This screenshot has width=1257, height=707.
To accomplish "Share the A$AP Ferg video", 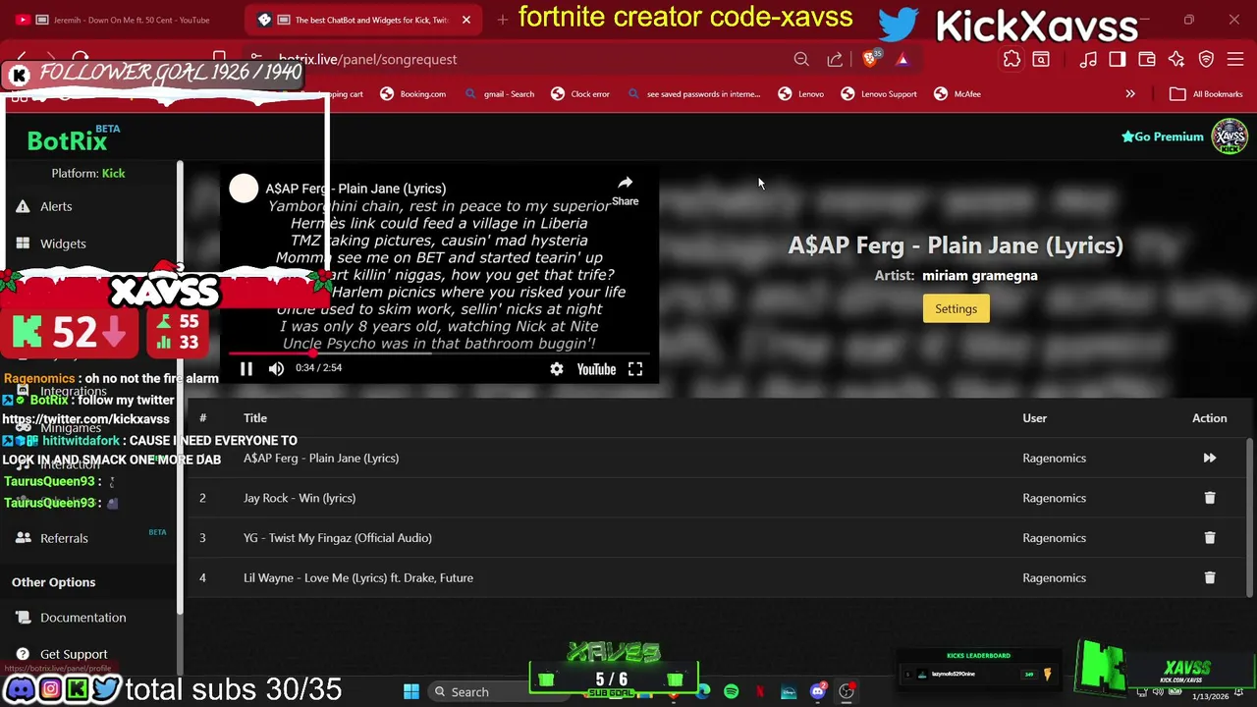I will pos(625,190).
